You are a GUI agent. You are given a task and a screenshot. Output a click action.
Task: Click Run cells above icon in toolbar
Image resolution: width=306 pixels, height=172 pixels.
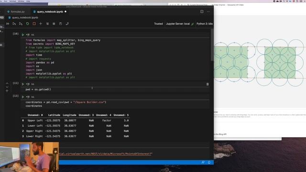click(14, 24)
